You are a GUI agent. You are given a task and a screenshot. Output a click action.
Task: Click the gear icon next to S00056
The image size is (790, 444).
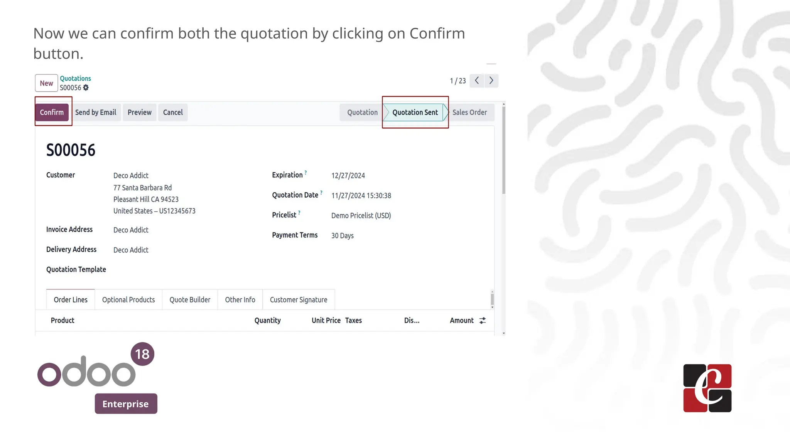[x=86, y=87]
